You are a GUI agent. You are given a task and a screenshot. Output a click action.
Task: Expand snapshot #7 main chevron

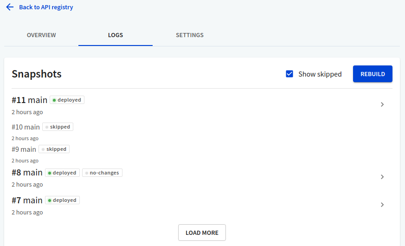pos(382,205)
